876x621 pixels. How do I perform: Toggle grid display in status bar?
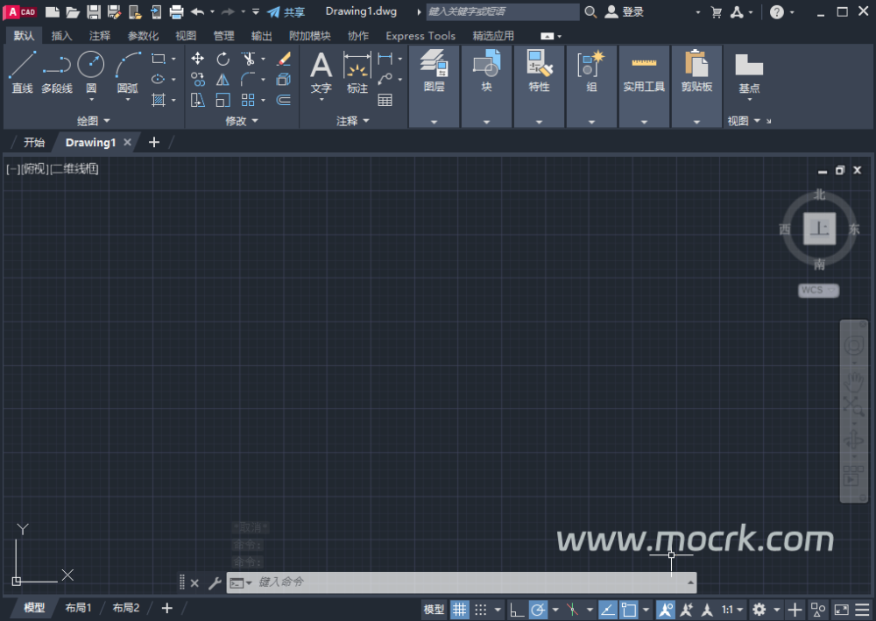[460, 609]
